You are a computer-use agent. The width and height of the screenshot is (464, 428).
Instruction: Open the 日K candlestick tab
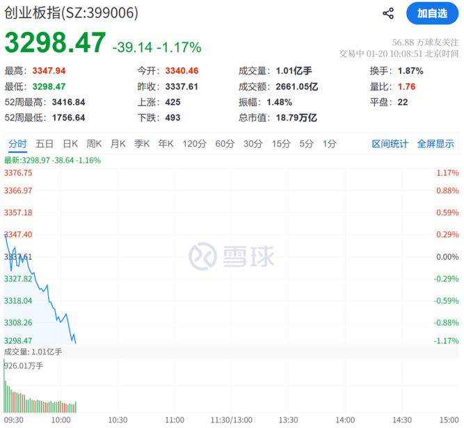click(70, 144)
